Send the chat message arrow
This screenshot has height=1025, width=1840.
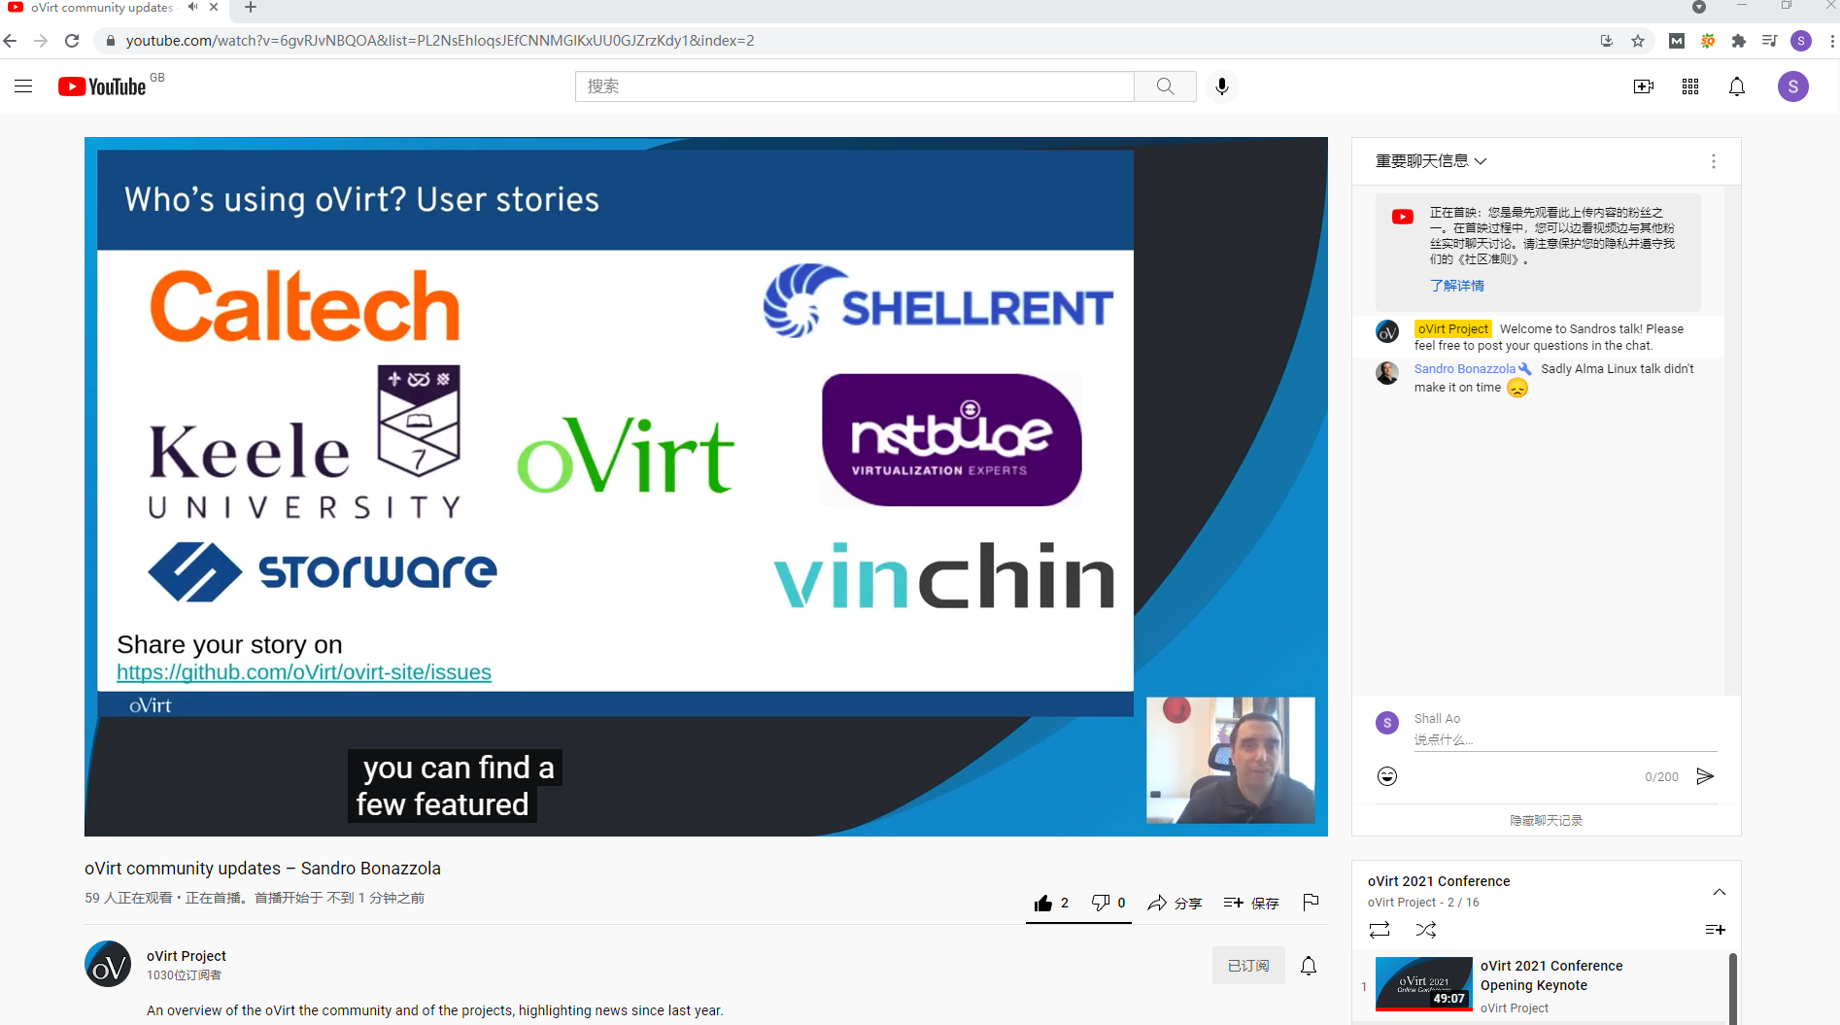tap(1705, 776)
